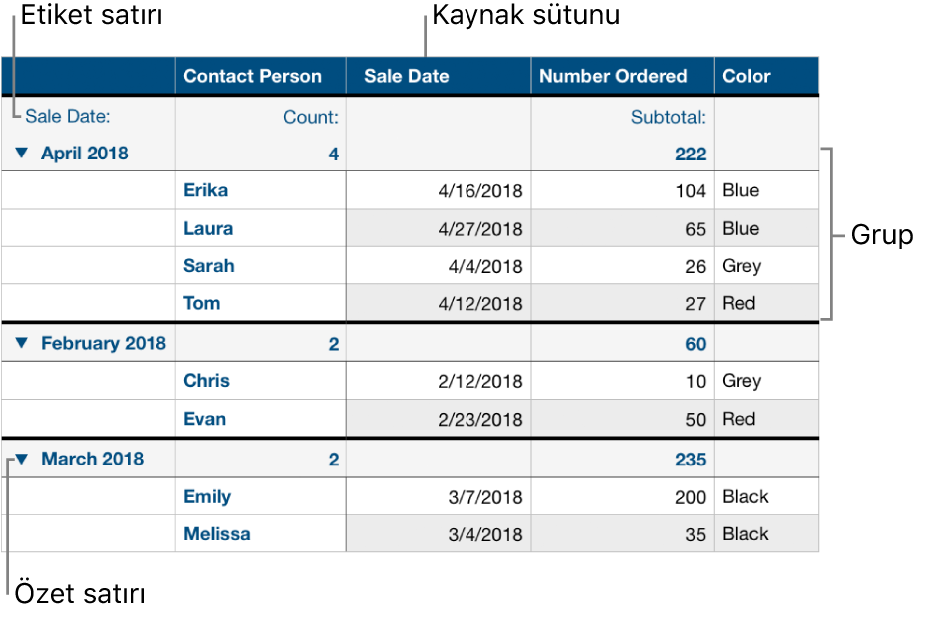Click the Number Ordered column header
The width and height of the screenshot is (934, 620).
(615, 76)
